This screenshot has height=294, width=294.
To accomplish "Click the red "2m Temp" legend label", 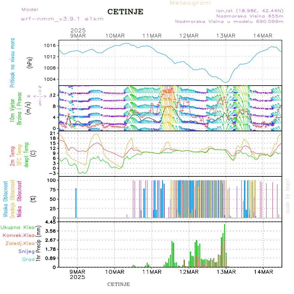I will pyautogui.click(x=12, y=156).
